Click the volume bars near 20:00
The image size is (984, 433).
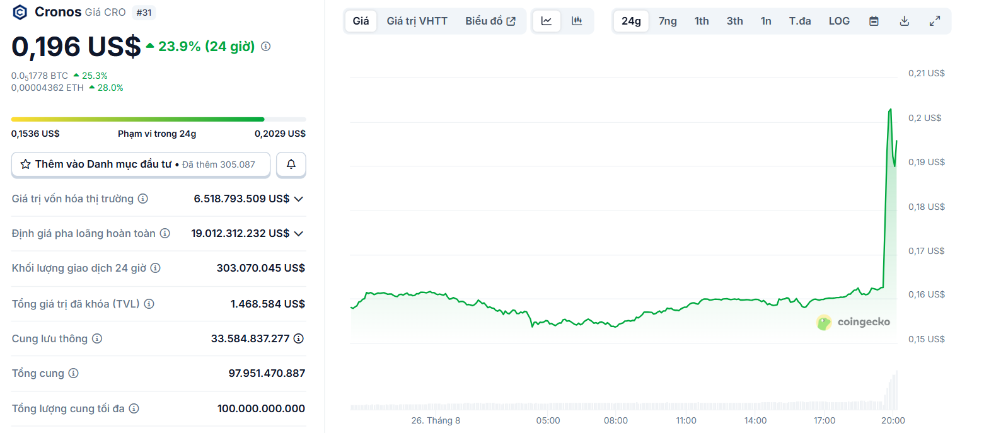[x=891, y=392]
